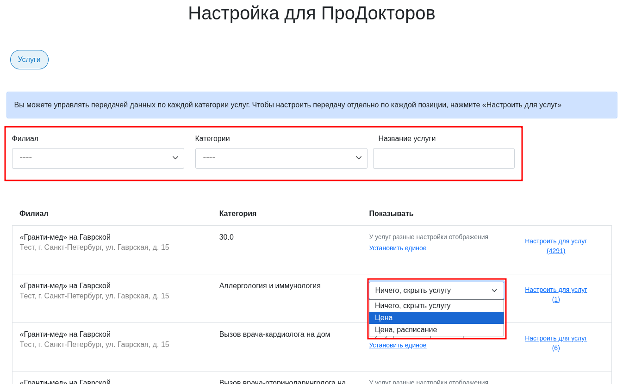Choose the Цена option in list
Screen dimensions: 623x384
[436, 318]
